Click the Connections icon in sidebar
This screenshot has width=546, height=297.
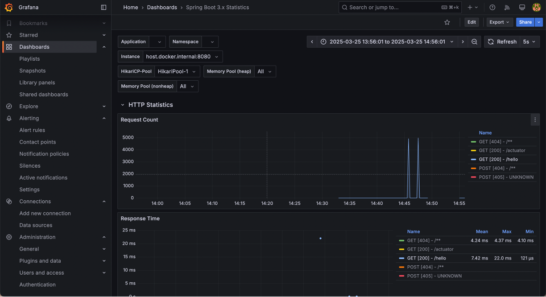9,202
